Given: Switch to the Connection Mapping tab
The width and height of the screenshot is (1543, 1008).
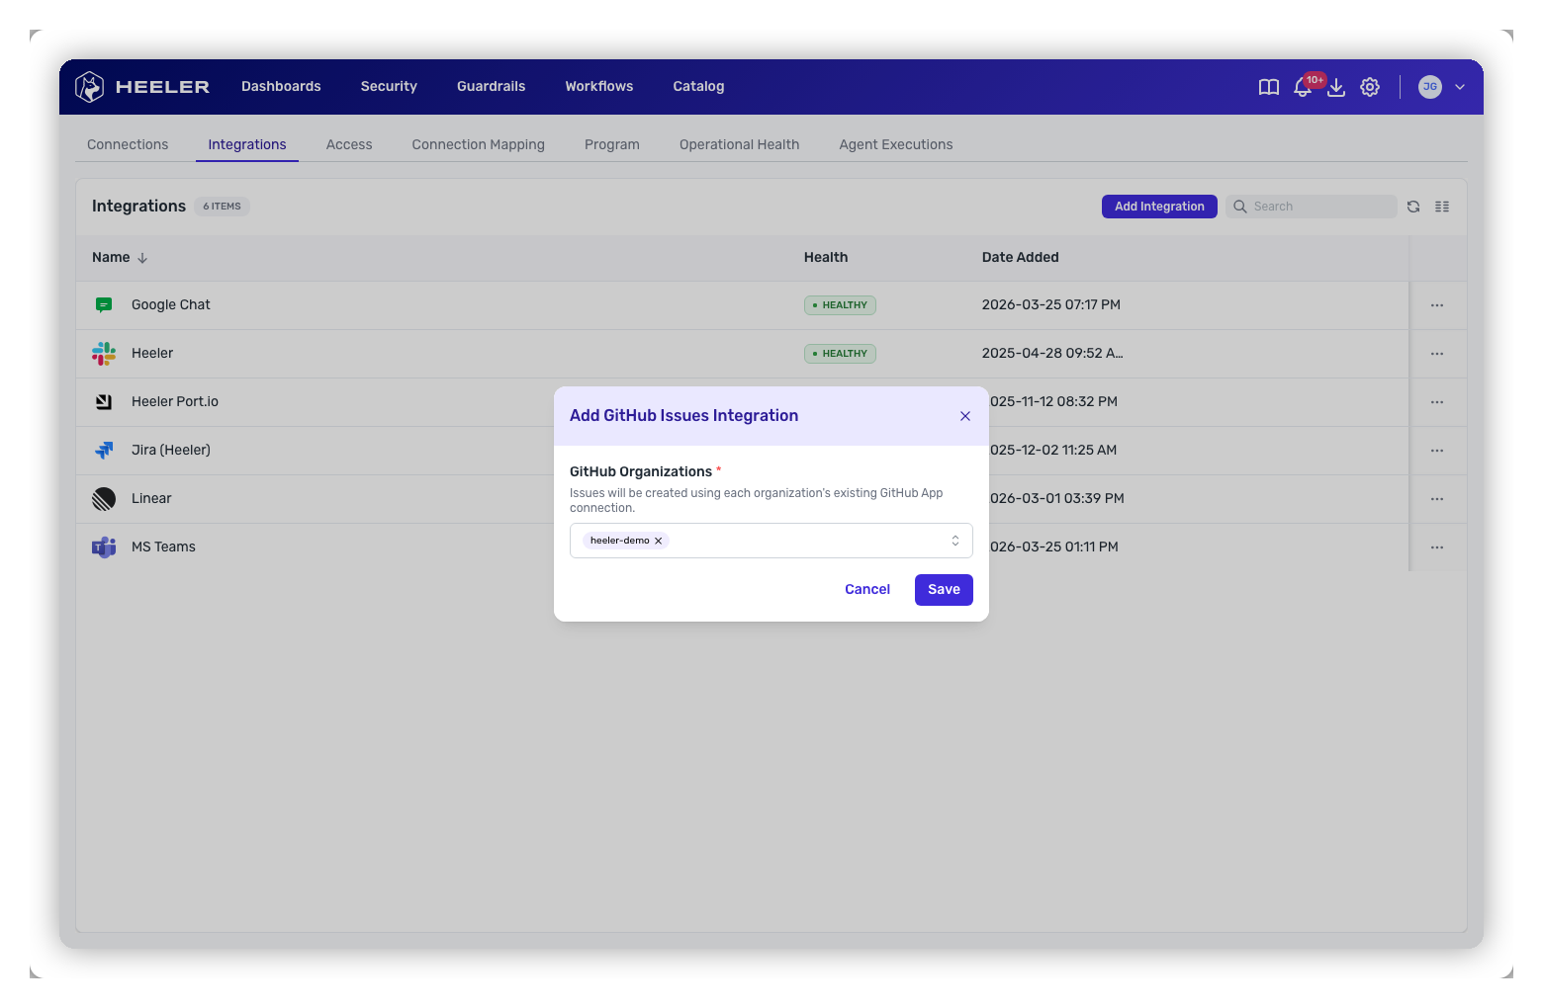Looking at the screenshot, I should click(x=479, y=144).
